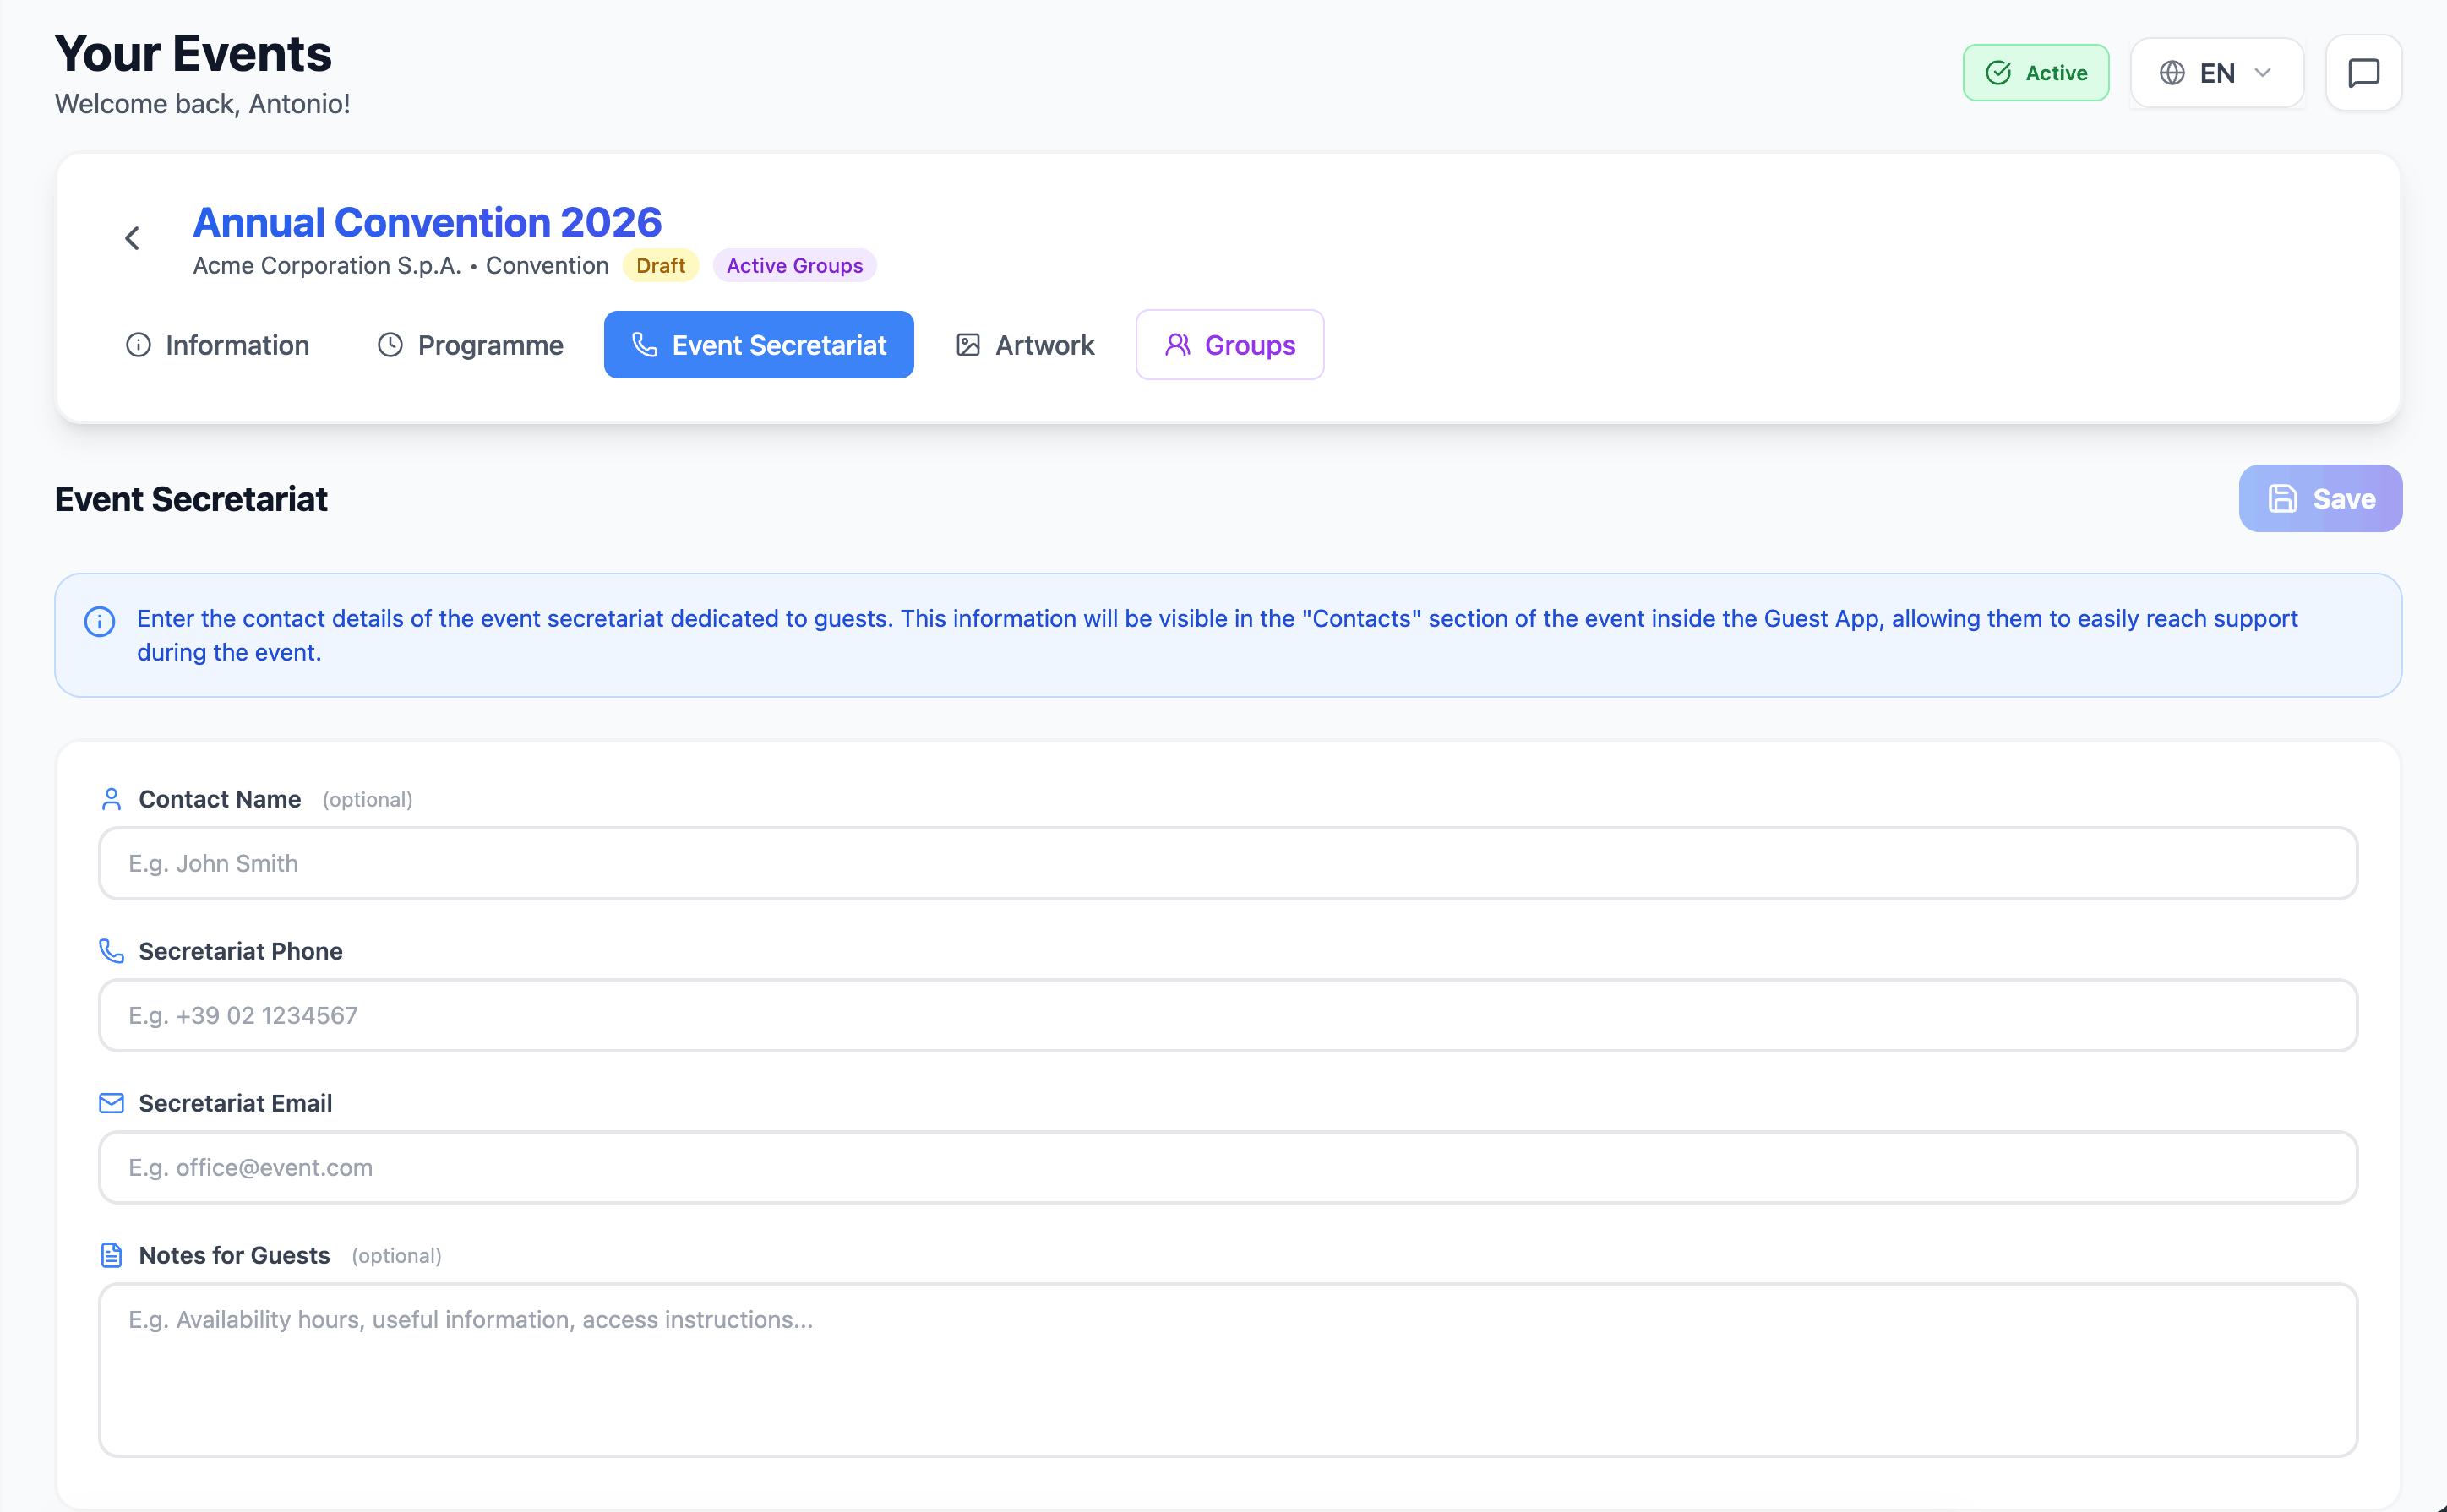Open the chat messages icon

2363,73
